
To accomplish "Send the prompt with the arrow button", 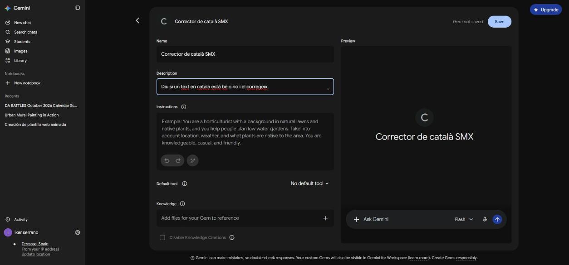I will pyautogui.click(x=497, y=219).
